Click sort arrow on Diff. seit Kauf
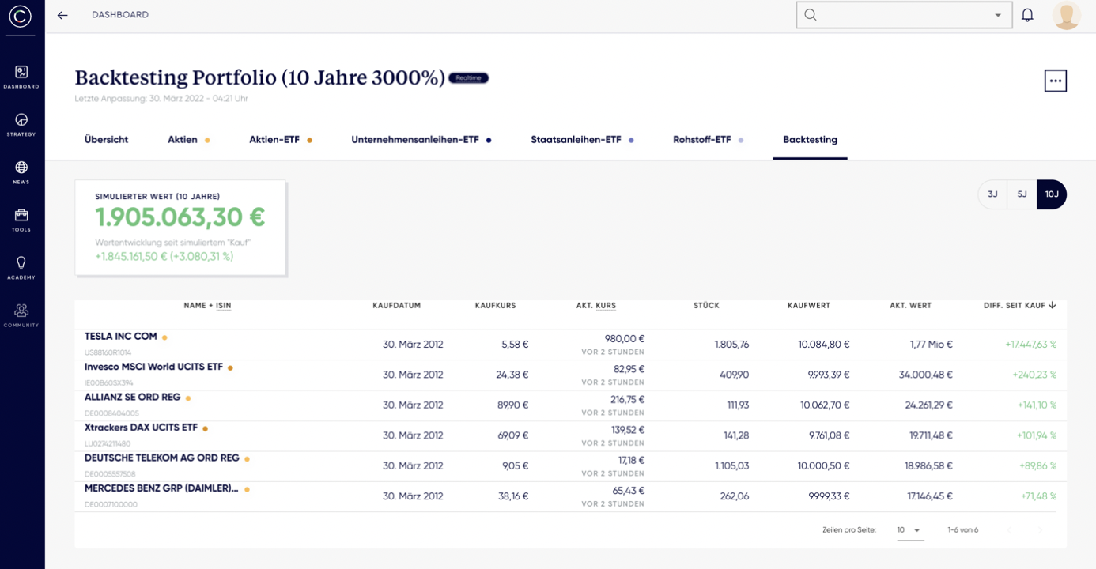This screenshot has height=569, width=1096. [x=1053, y=305]
